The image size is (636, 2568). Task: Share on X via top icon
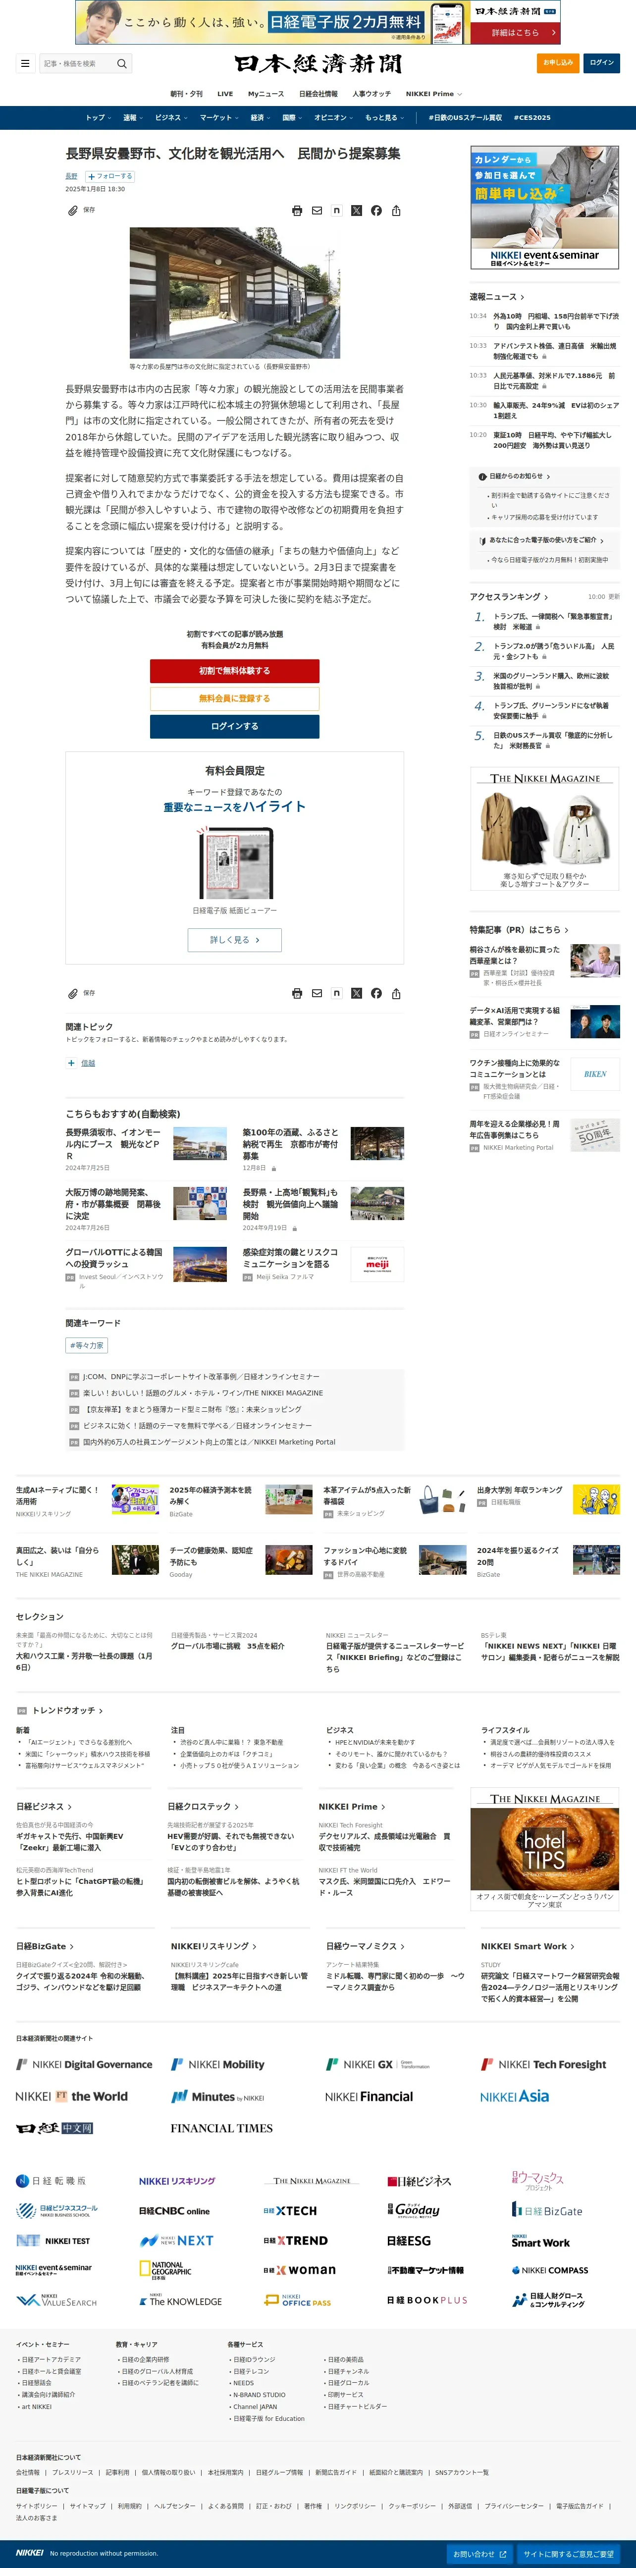pos(356,211)
